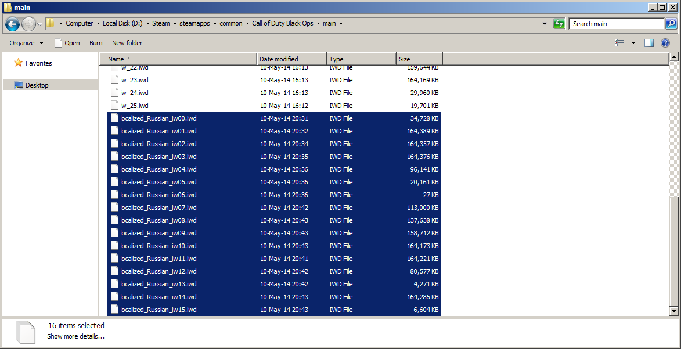Click file icon of localized_Russian_iw13.iwd
The height and width of the screenshot is (349, 681).
114,284
